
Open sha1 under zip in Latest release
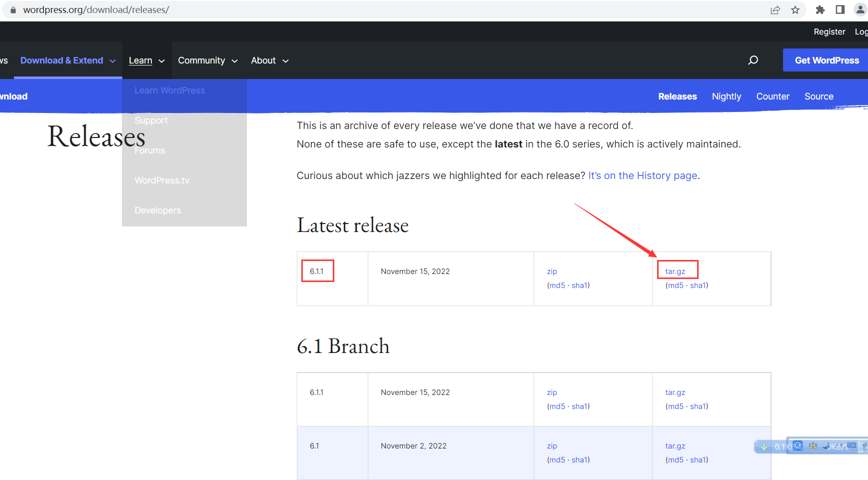point(579,285)
